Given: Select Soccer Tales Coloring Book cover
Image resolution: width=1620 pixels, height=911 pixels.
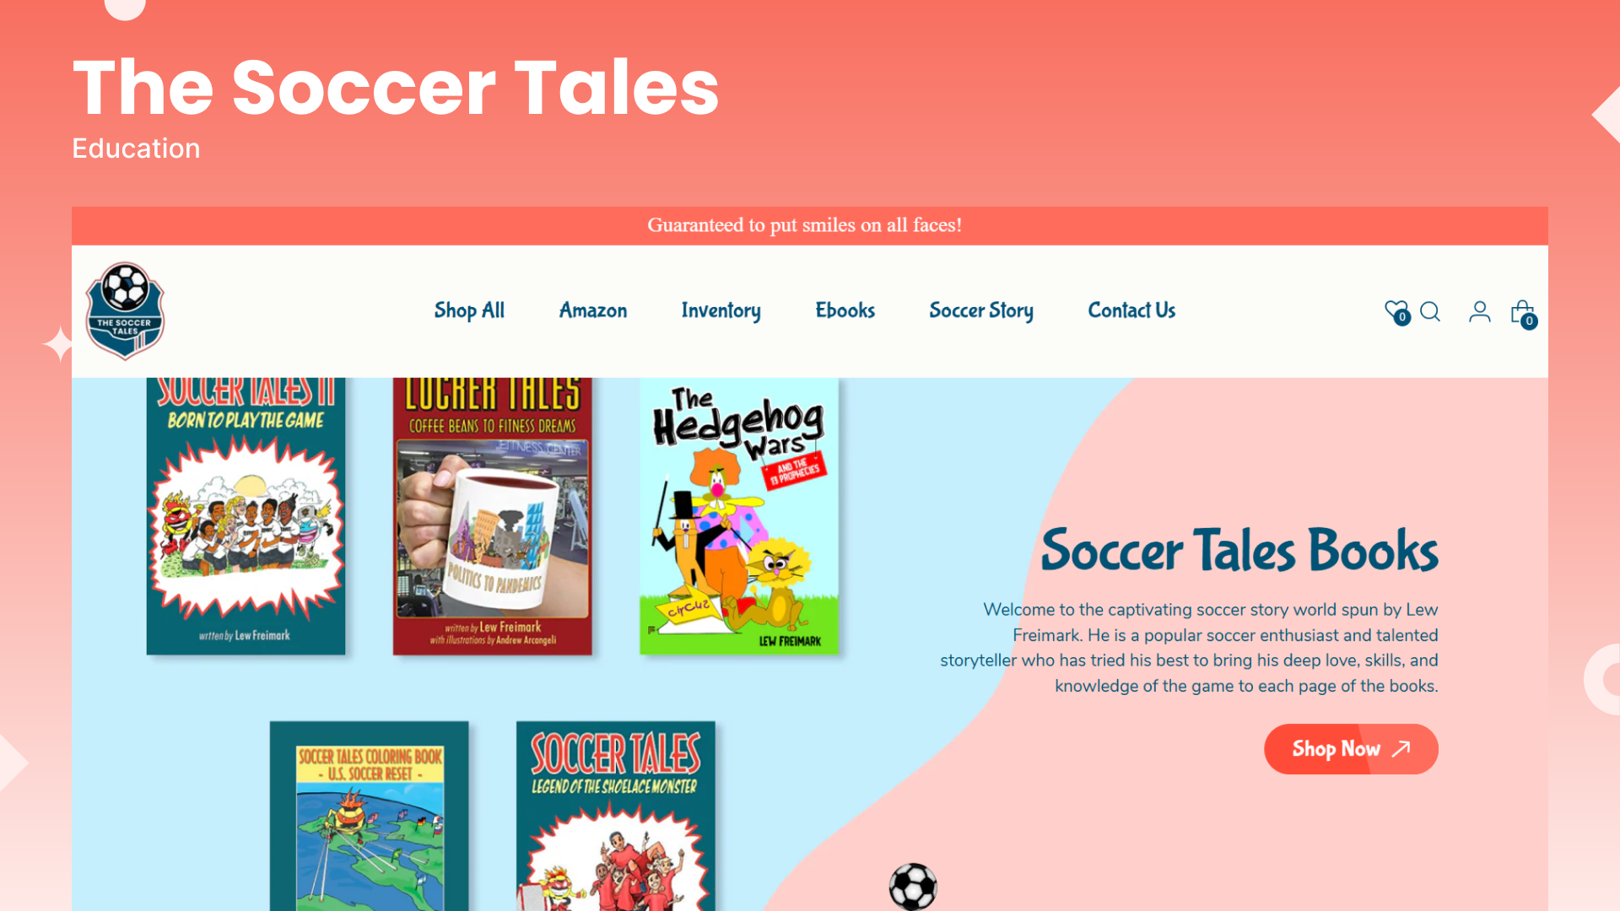Looking at the screenshot, I should (369, 816).
